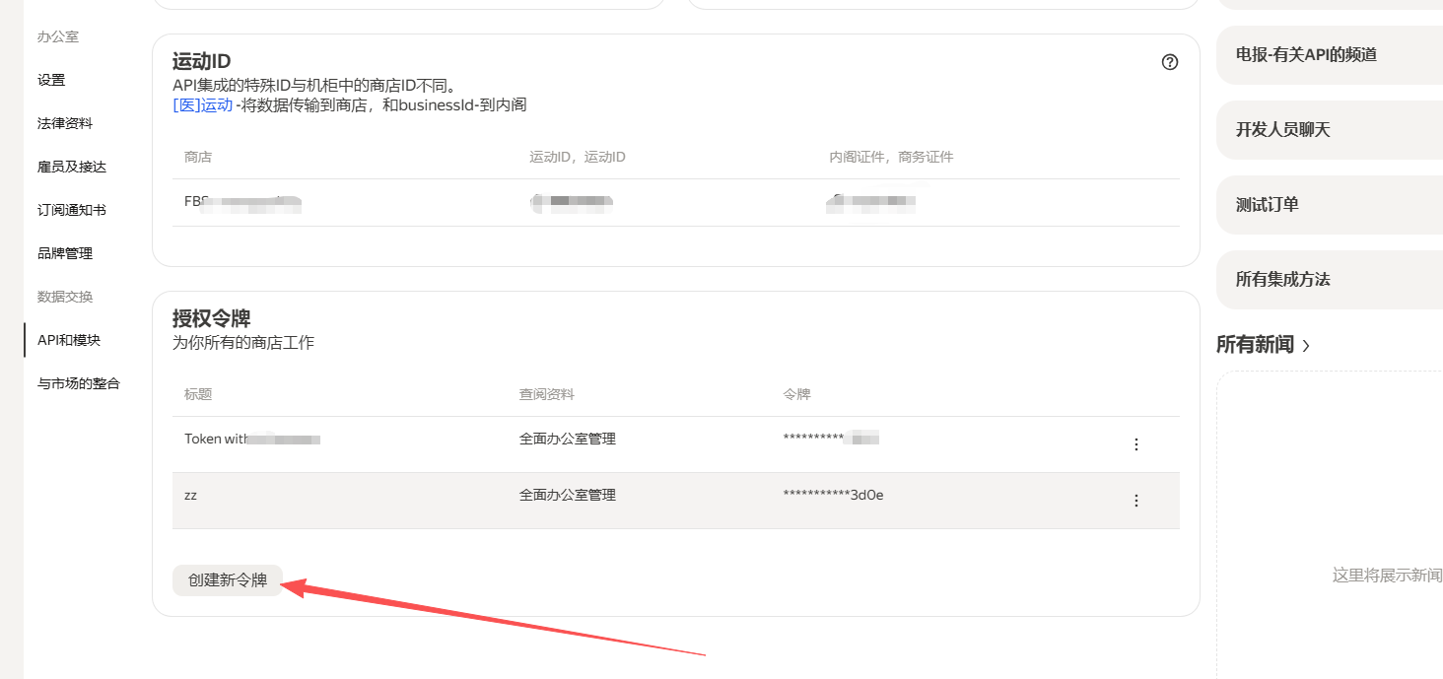This screenshot has width=1443, height=679.
Task: Navigate to 品牌管理 in sidebar
Action: (65, 253)
